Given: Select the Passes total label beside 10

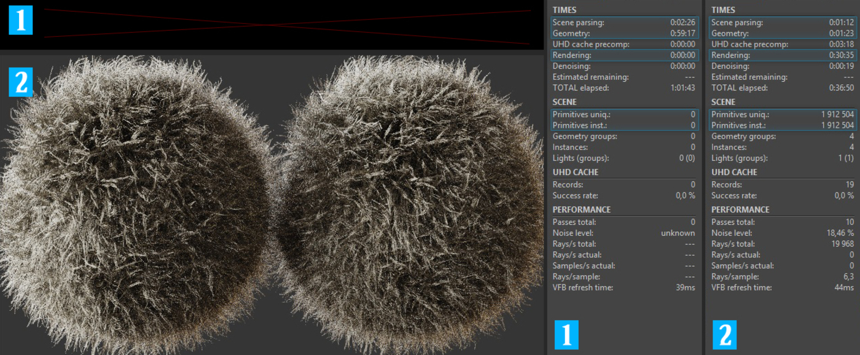Looking at the screenshot, I should point(733,222).
